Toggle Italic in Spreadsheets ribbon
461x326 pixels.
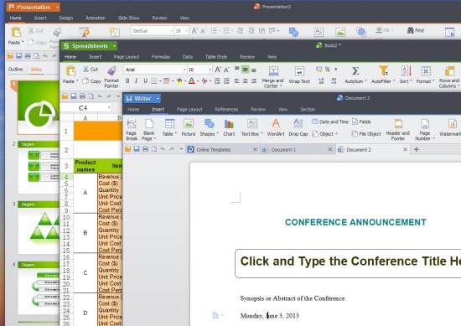click(x=136, y=80)
